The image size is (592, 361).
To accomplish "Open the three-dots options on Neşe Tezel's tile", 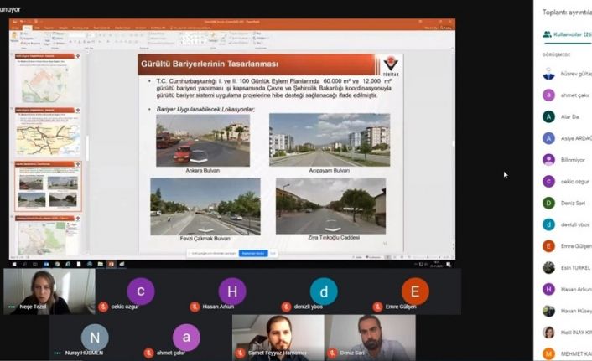I will click(x=12, y=307).
